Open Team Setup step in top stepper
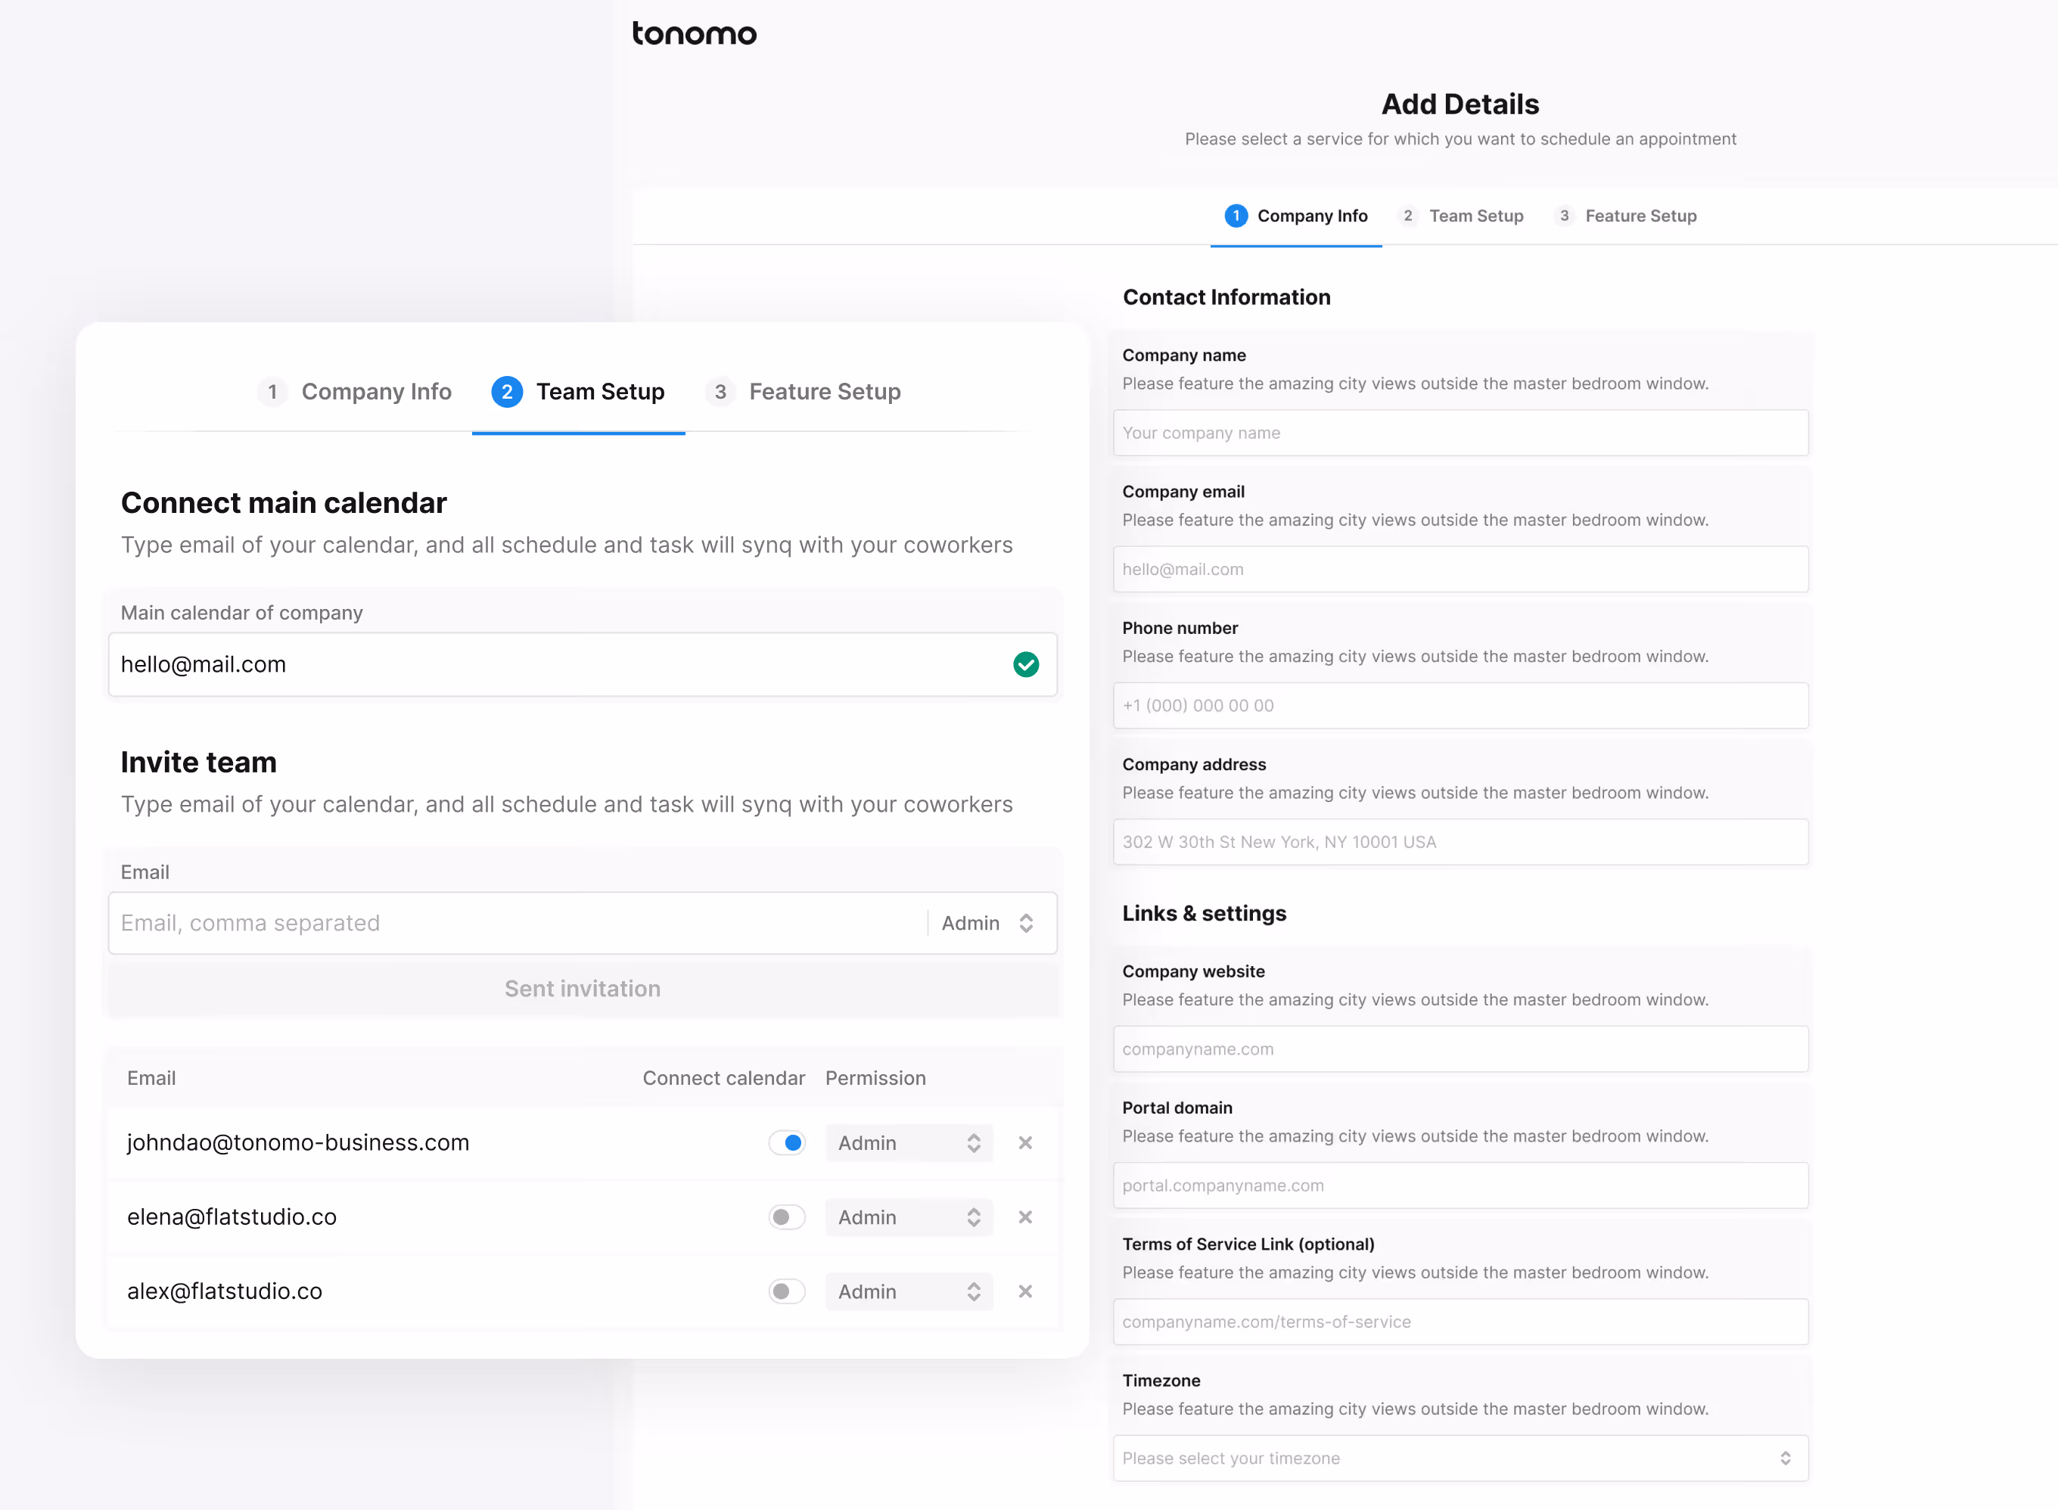The height and width of the screenshot is (1510, 2058). coord(1475,216)
